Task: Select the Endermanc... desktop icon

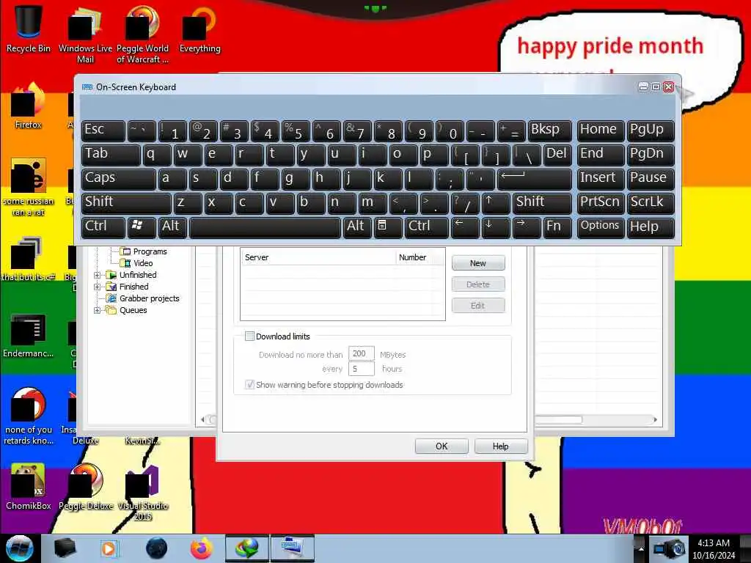Action: click(x=28, y=335)
